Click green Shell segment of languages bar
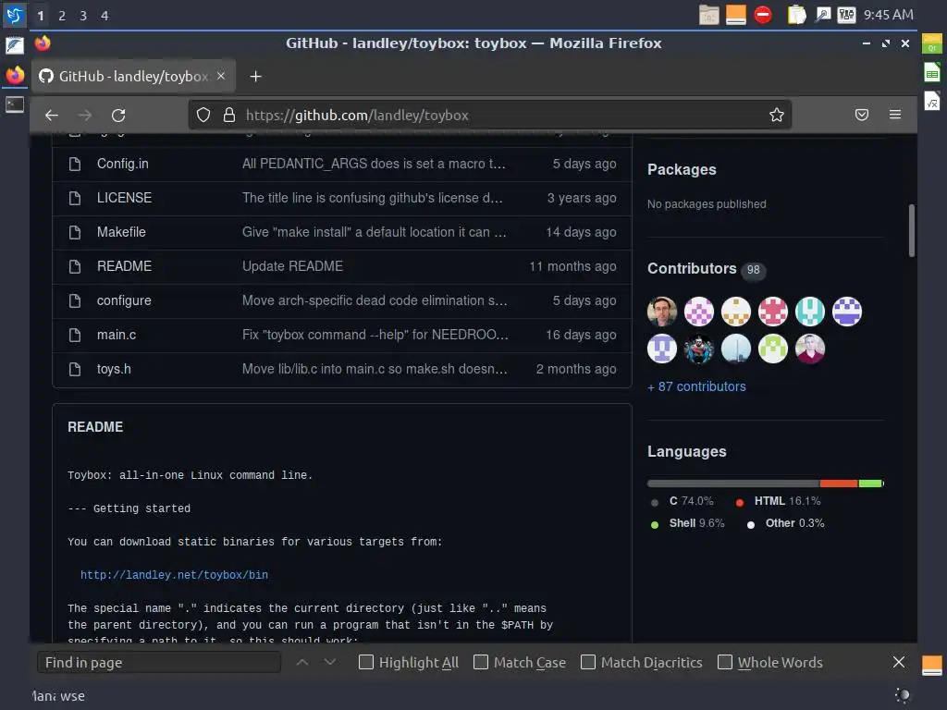The width and height of the screenshot is (947, 710). [870, 484]
